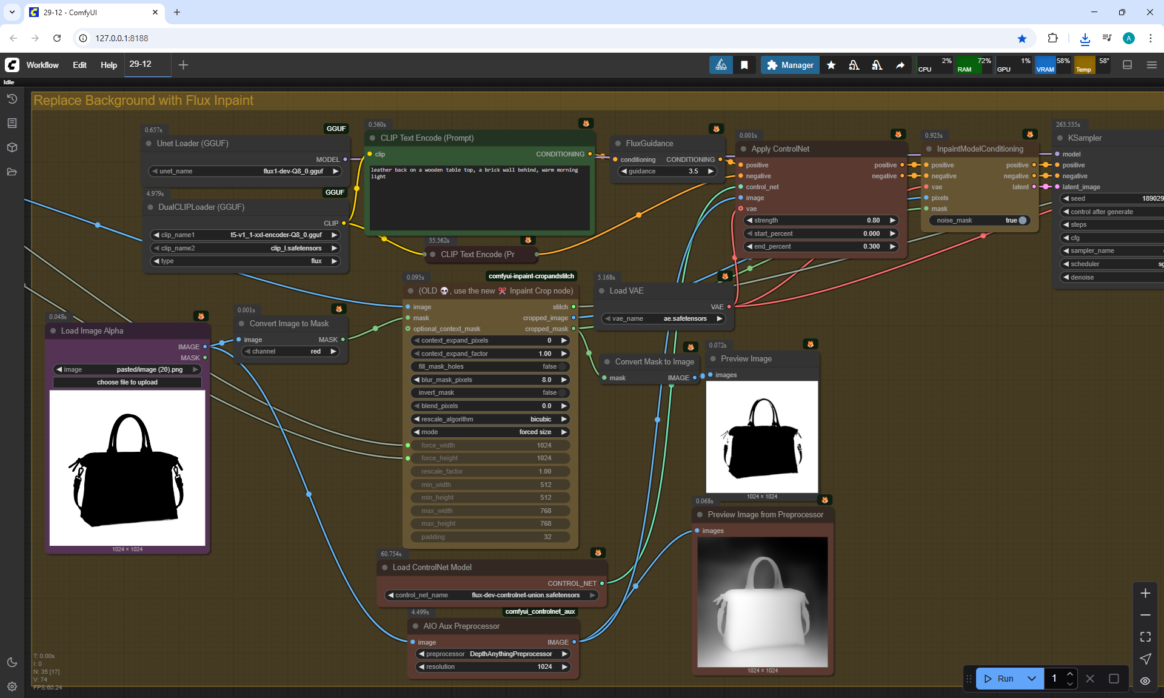Open the queue history sidebar icon
The width and height of the screenshot is (1164, 698).
12,99
